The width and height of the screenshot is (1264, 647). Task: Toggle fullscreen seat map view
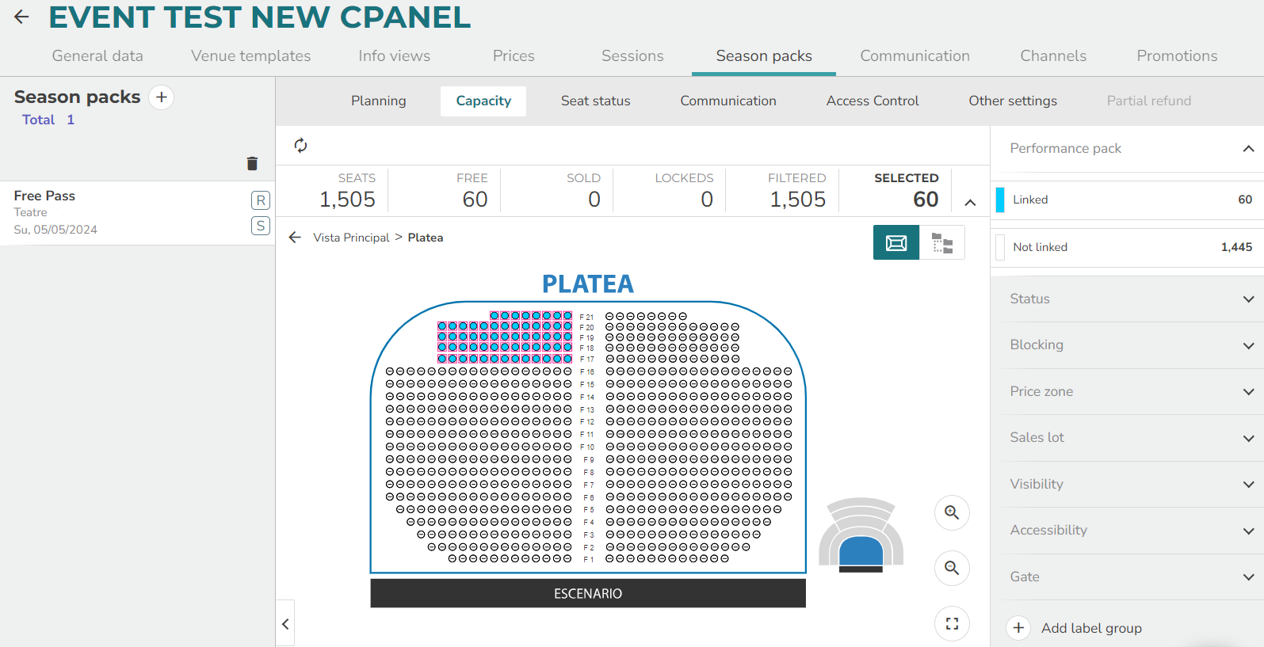pyautogui.click(x=952, y=624)
